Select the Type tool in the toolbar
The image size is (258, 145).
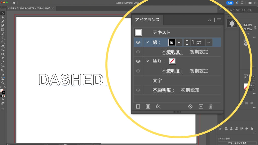(x=3, y=38)
